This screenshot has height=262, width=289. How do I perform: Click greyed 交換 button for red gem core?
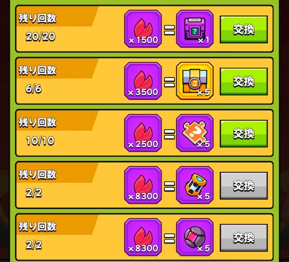(x=244, y=238)
